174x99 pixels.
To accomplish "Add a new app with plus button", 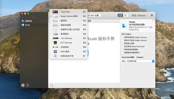I will pos(23,85).
